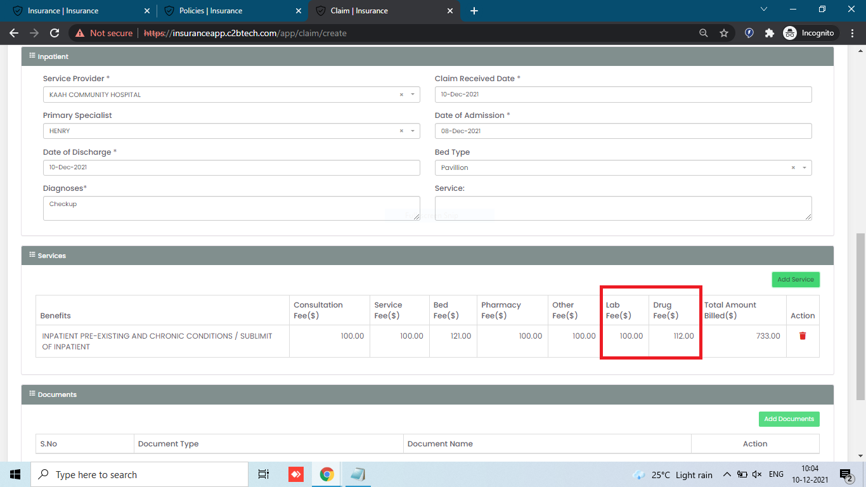The image size is (866, 487).
Task: Open the browser extensions puzzle icon
Action: [770, 33]
